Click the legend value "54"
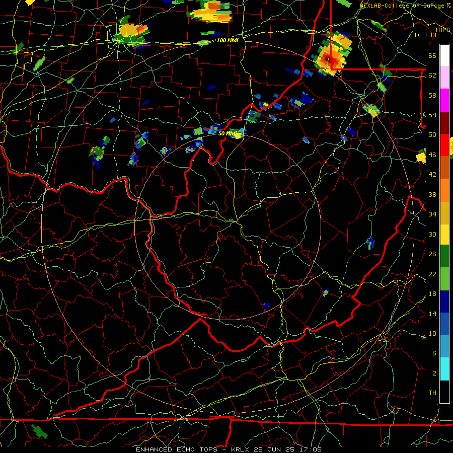This screenshot has width=453, height=453. pyautogui.click(x=432, y=115)
